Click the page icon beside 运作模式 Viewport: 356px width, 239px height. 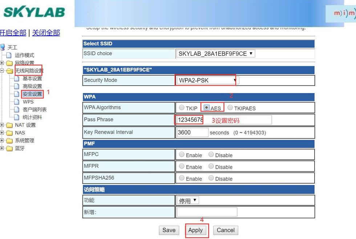pyautogui.click(x=9, y=55)
